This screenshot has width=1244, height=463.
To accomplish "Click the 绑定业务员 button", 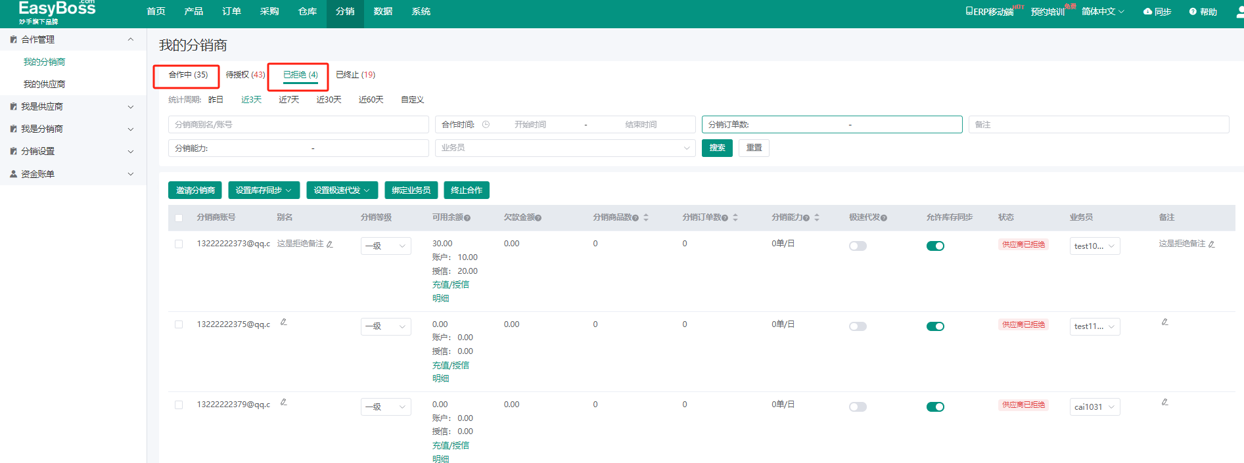I will coord(411,190).
